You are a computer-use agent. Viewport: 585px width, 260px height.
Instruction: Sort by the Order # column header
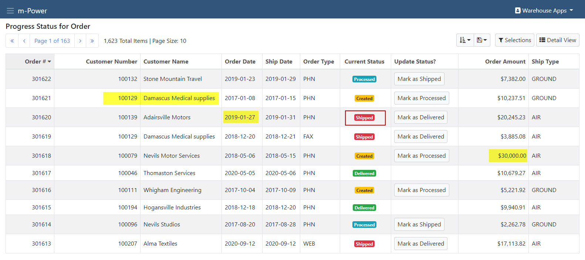(38, 62)
